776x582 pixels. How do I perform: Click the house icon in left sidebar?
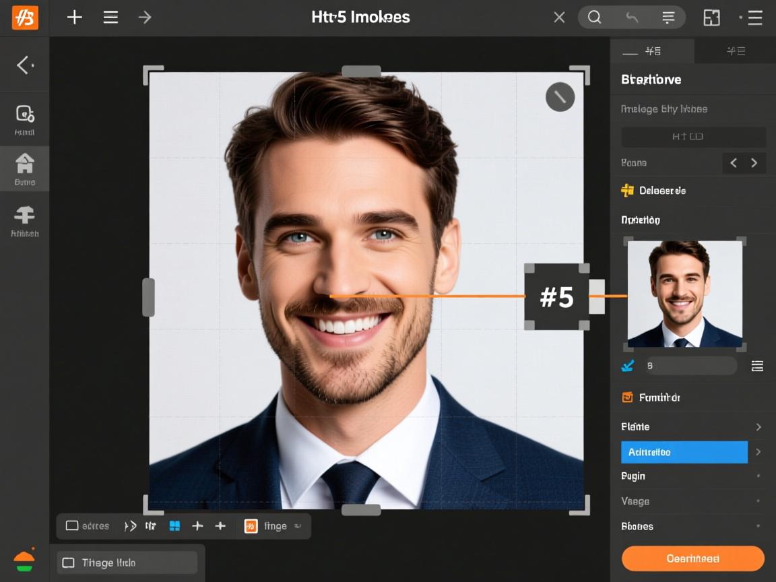pos(24,163)
